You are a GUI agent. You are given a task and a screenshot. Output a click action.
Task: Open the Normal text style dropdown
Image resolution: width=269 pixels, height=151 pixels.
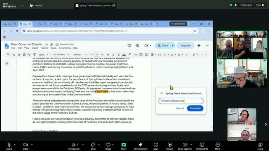pos(61,55)
